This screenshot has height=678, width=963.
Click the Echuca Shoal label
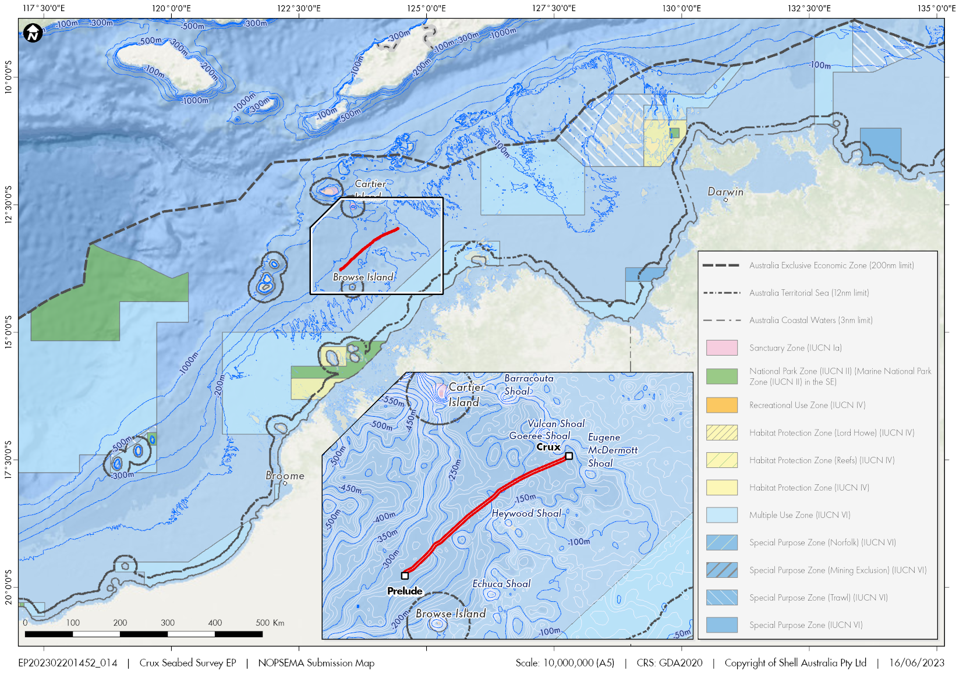(x=501, y=584)
